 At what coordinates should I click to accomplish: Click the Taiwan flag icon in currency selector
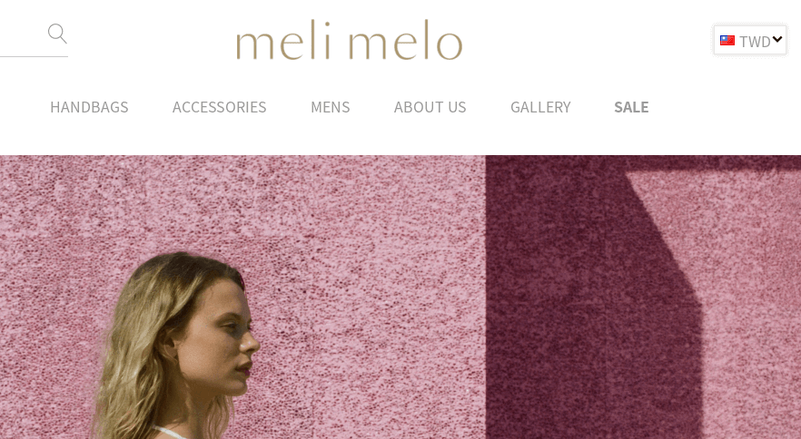tap(727, 40)
